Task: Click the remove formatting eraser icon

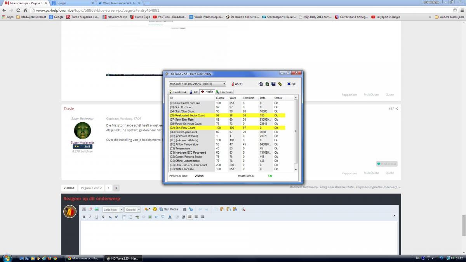Action: [x=90, y=209]
